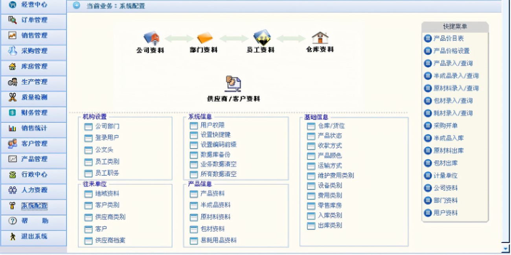The image size is (511, 255).
Task: Open the 客户类别 link
Action: point(107,205)
